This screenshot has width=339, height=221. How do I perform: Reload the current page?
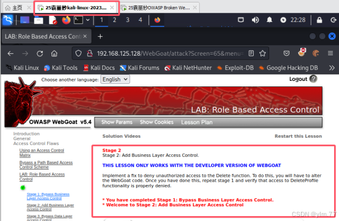[40, 53]
